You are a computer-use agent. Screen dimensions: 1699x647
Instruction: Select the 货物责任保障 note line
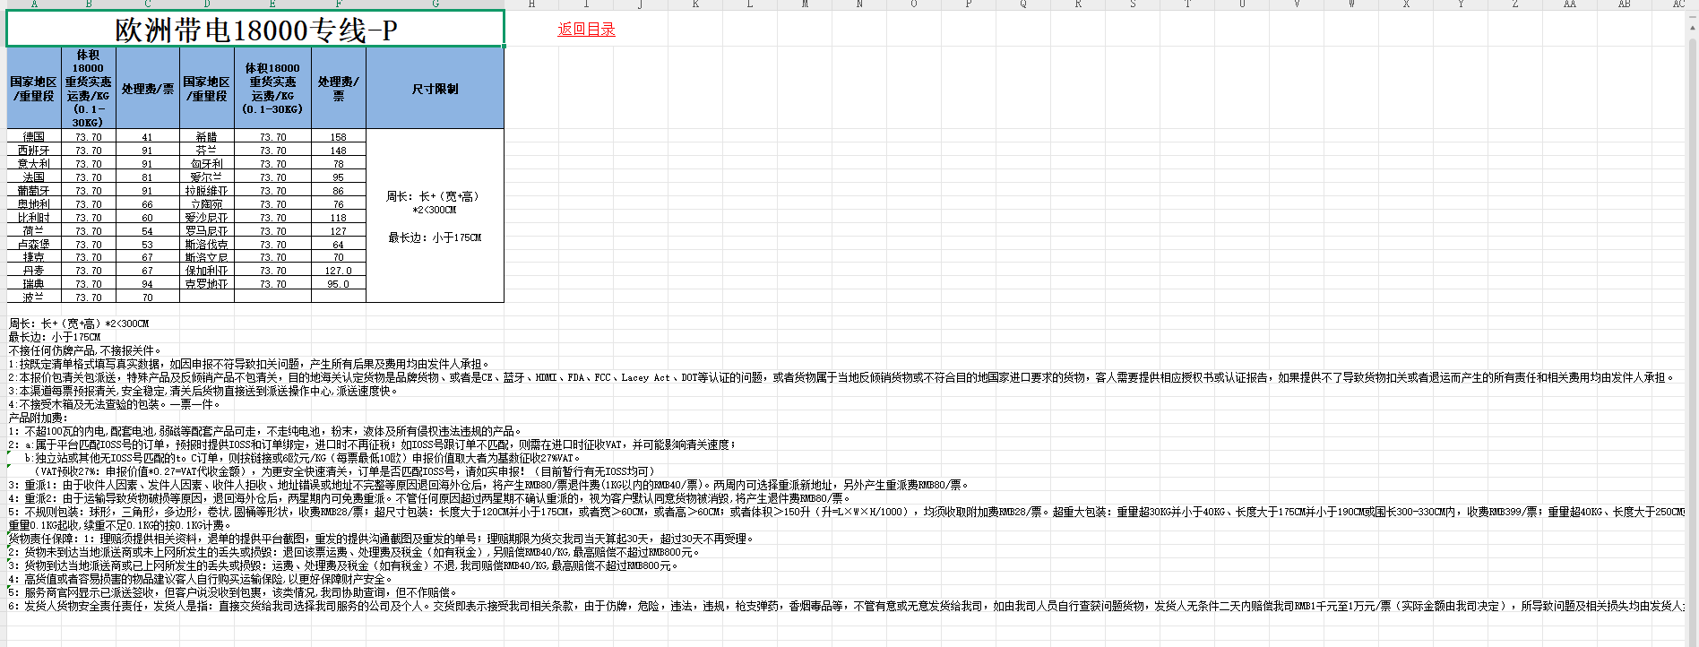(x=382, y=539)
